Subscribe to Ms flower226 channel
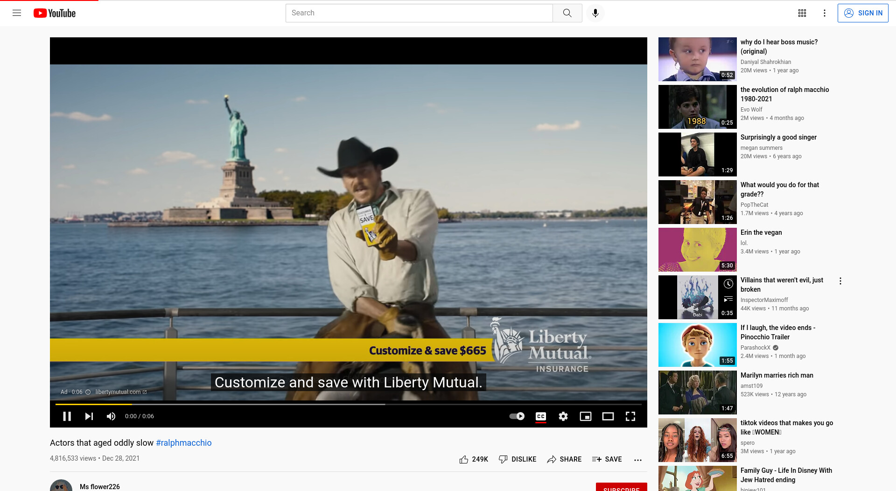This screenshot has width=896, height=491. point(621,487)
